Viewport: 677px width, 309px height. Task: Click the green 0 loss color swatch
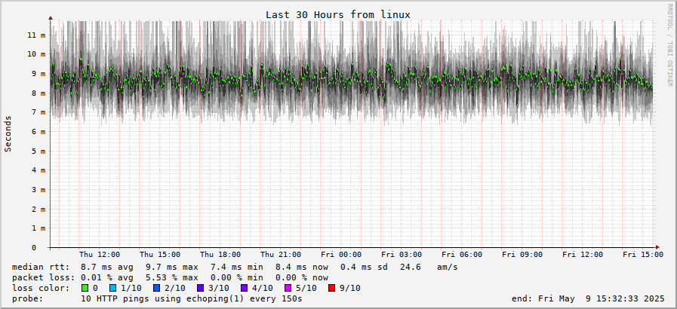tap(85, 288)
